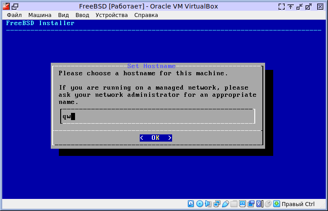The height and width of the screenshot is (211, 328).
Task: Click the hard disk activity icon in status bar
Action: click(x=191, y=204)
